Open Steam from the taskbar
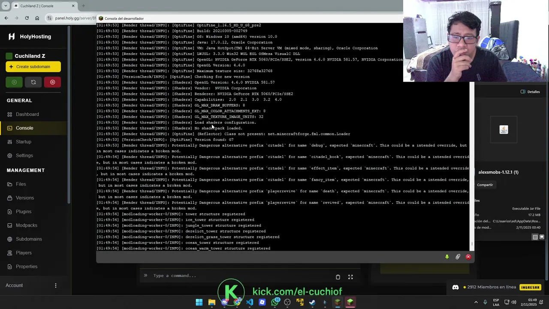This screenshot has width=549, height=309. (x=312, y=302)
